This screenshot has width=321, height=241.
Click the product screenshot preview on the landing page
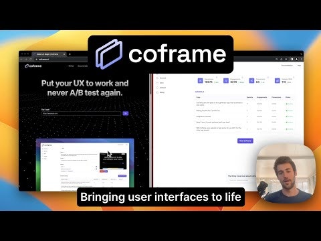tap(85, 165)
